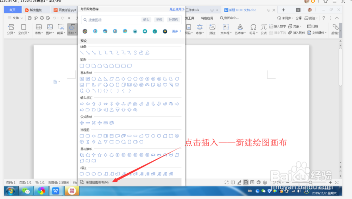Click the Print icon in quick toolbar
352x199 pixels.
coord(42,18)
